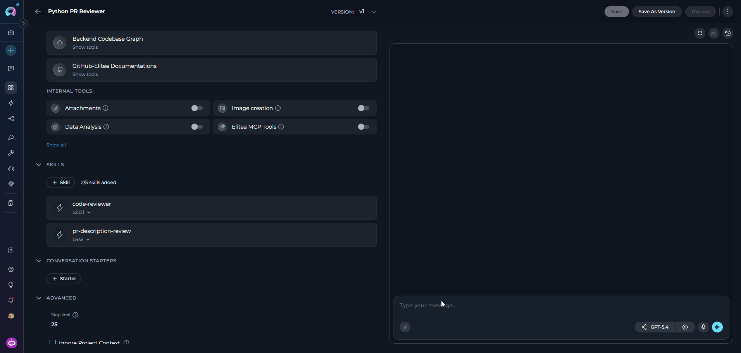Click the Elitea MCP Tools info icon
The width and height of the screenshot is (741, 353).
[x=281, y=127]
